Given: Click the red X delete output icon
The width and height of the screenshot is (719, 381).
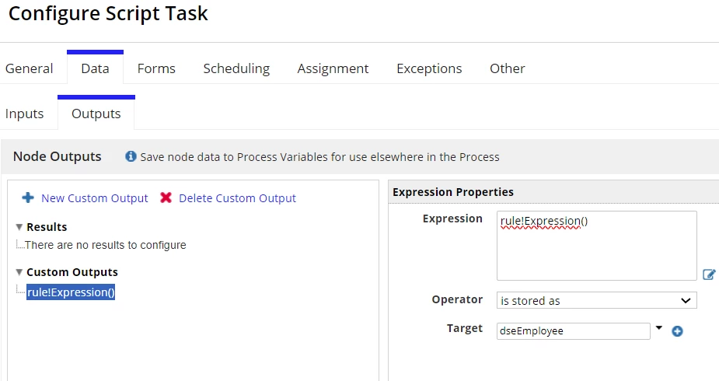Looking at the screenshot, I should click(x=166, y=197).
